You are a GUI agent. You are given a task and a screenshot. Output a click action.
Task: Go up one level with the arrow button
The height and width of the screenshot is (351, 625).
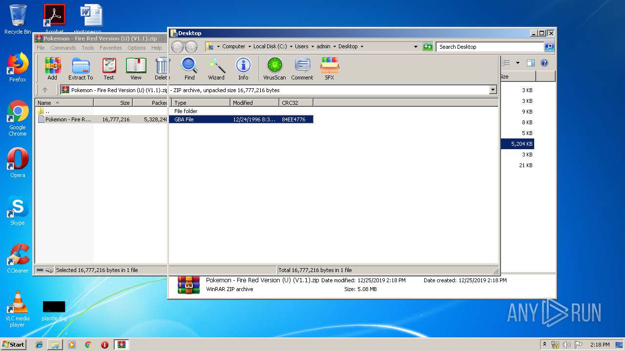coord(45,90)
